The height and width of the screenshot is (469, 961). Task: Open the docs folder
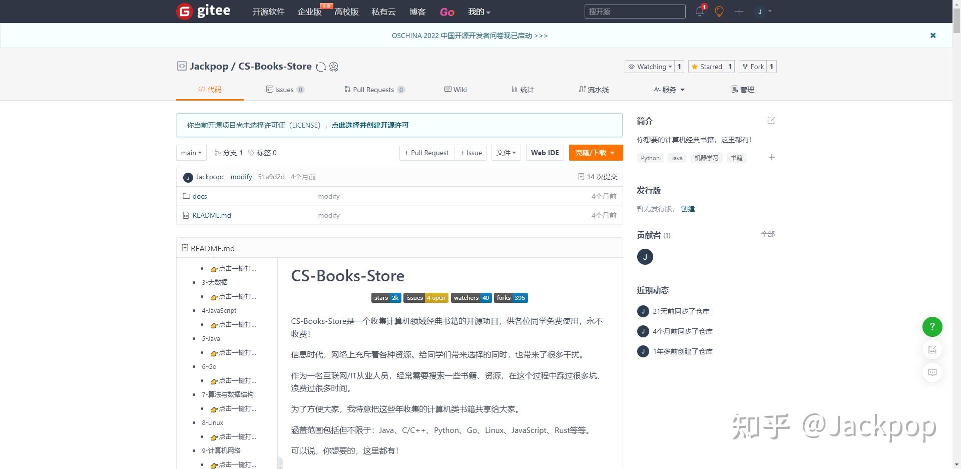(x=199, y=196)
